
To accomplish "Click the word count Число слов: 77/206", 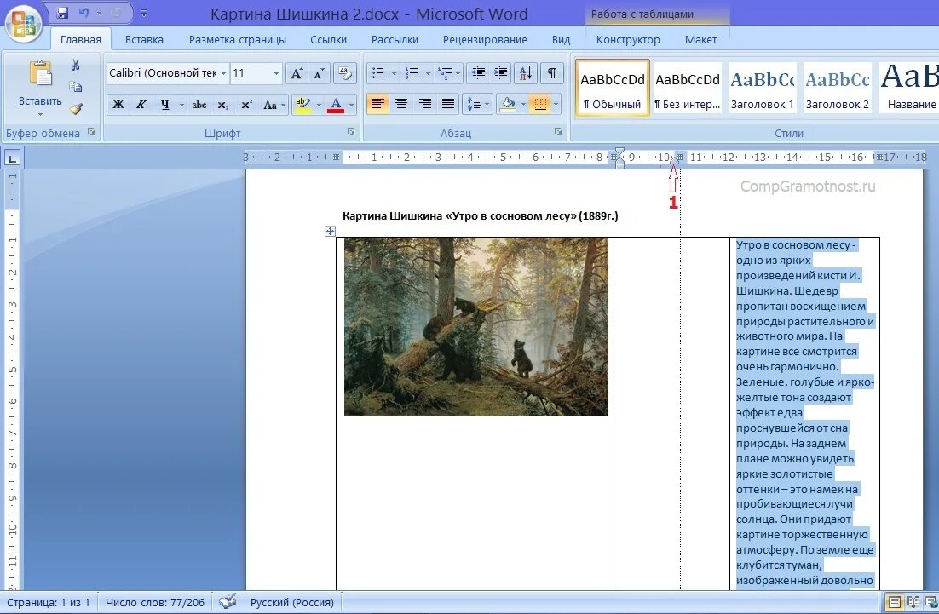I will (154, 603).
